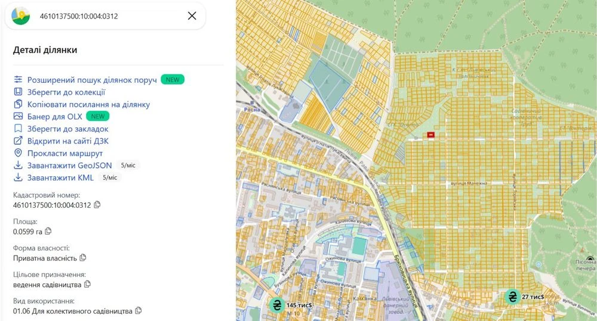Copy the '01.06 Для колективного садівництва' value
This screenshot has height=321, width=597.
tap(139, 310)
